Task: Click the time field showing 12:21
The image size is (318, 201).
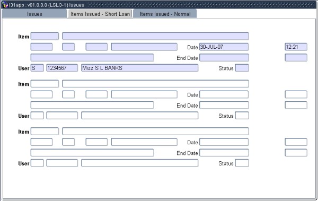Action: pyautogui.click(x=296, y=47)
